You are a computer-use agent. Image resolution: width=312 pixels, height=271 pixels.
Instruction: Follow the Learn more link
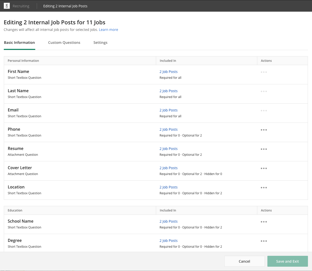click(x=108, y=30)
